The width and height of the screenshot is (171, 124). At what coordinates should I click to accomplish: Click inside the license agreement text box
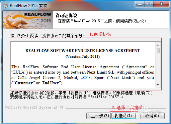83,65
